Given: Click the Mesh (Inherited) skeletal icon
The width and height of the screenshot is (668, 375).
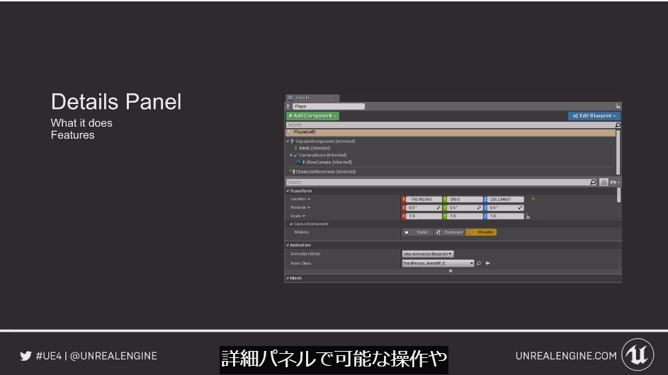Looking at the screenshot, I should point(296,148).
